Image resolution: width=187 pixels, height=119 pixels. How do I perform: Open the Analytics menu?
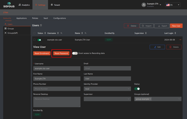coord(24,5)
